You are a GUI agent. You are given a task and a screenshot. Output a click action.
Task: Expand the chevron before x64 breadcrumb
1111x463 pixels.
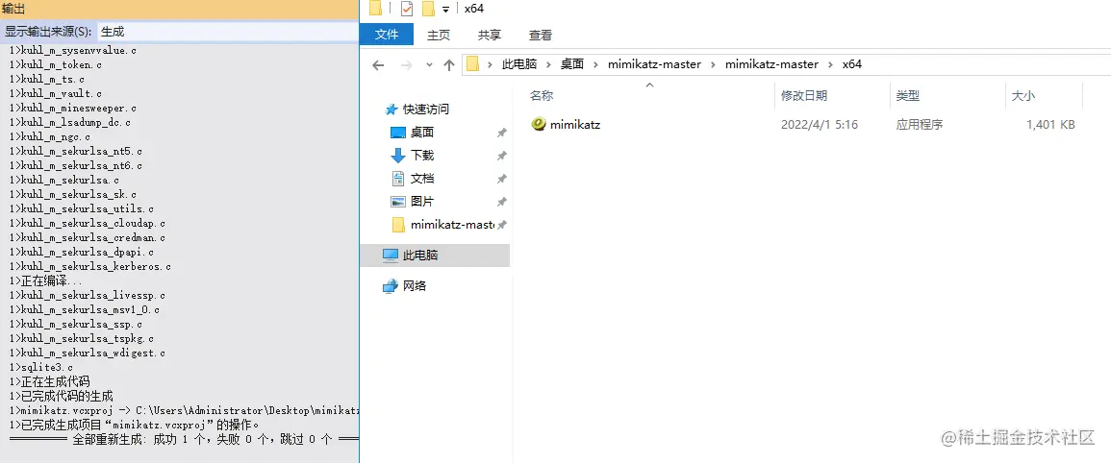point(830,64)
